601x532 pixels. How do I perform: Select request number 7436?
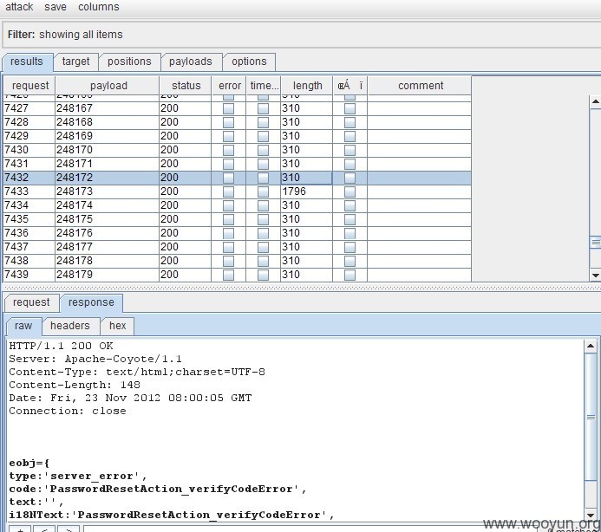[x=16, y=233]
